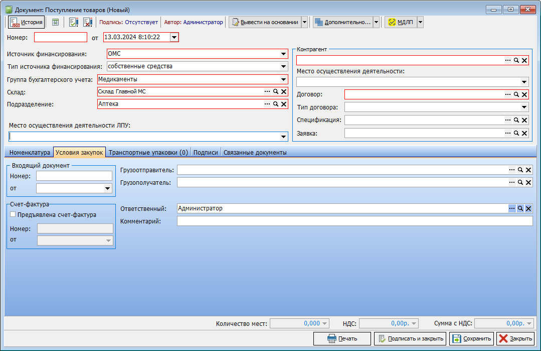This screenshot has width=541, height=351.
Task: Open the История log button
Action: [x=27, y=22]
